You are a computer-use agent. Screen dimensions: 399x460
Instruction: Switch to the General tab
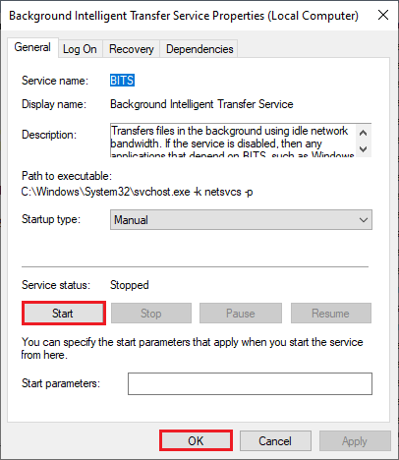click(x=32, y=47)
